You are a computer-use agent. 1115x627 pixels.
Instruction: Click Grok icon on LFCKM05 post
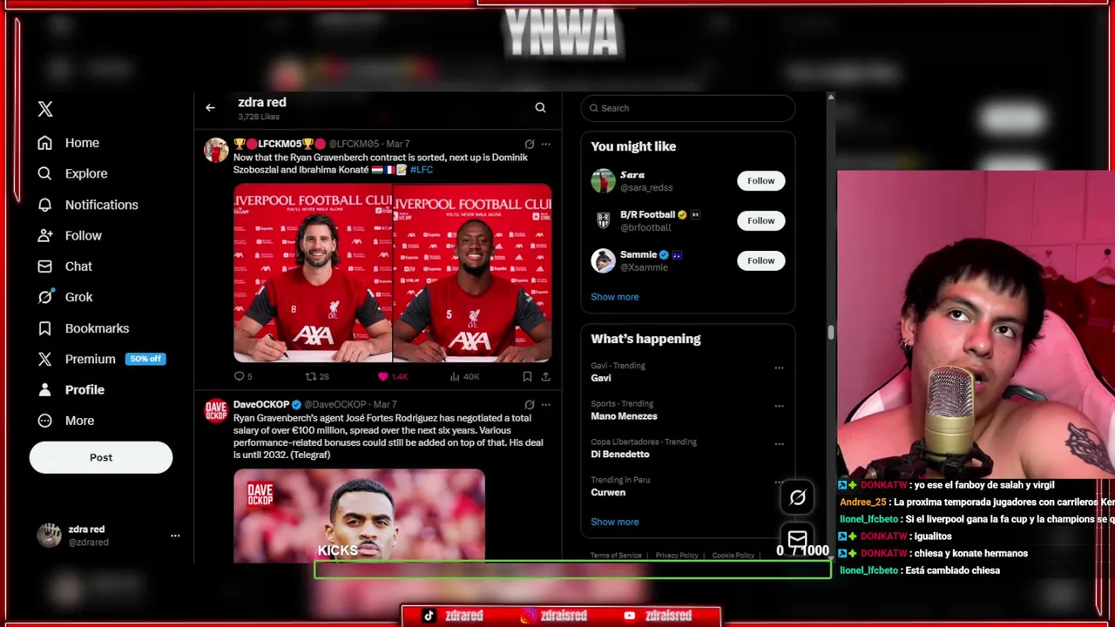(529, 144)
